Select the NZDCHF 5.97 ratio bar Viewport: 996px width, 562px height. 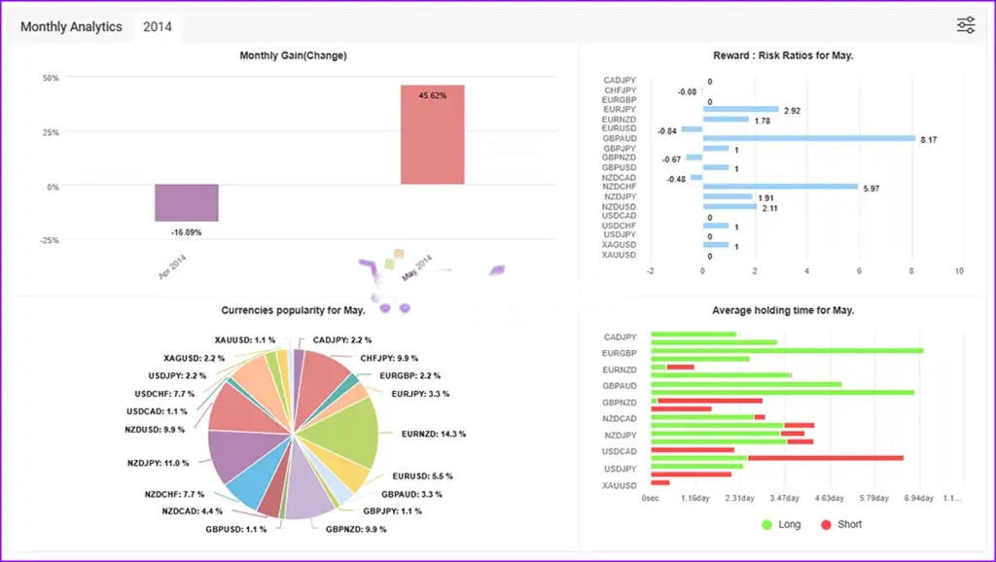pos(779,187)
